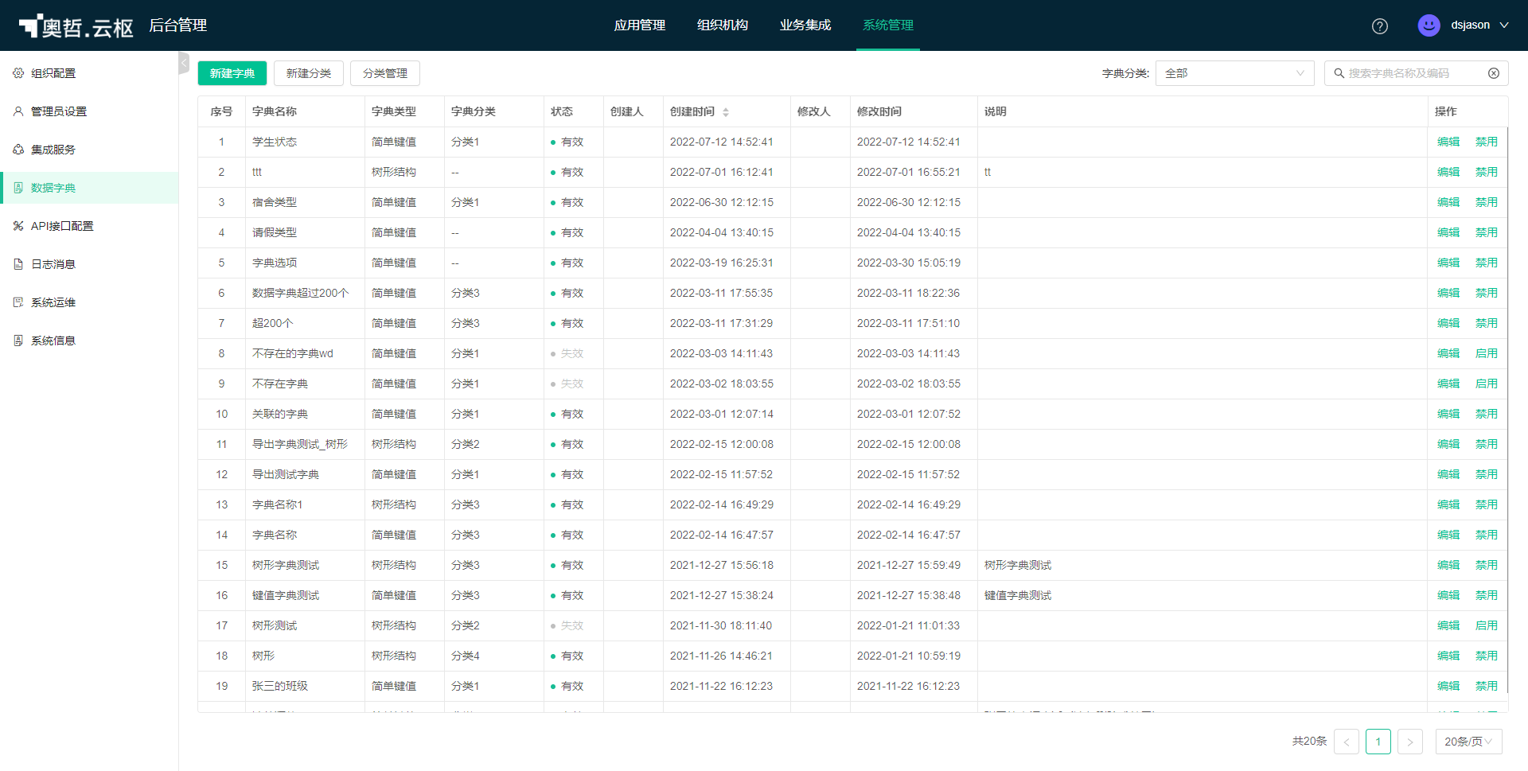Viewport: 1528px width, 771px height.
Task: Click the 新建字典 button
Action: [x=232, y=73]
